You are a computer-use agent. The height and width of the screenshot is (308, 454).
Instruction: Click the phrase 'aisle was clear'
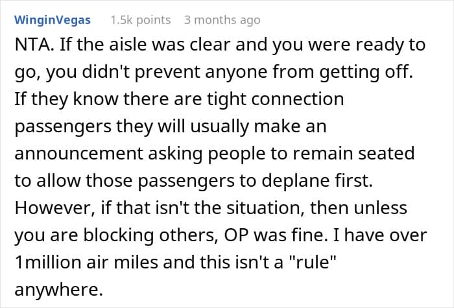[x=184, y=45]
